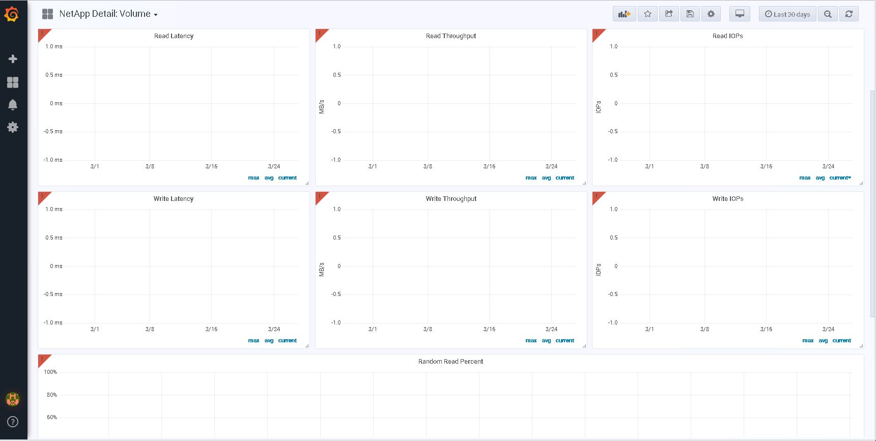Viewport: 876px width, 441px height.
Task: Open the Grafana logo home menu
Action: (x=12, y=14)
